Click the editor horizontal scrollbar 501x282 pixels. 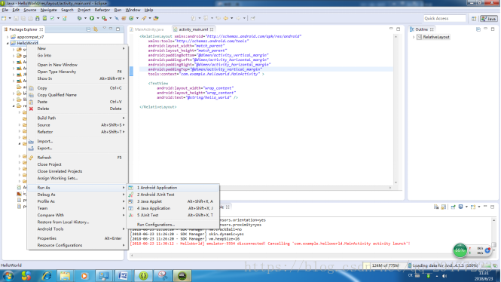point(307,188)
